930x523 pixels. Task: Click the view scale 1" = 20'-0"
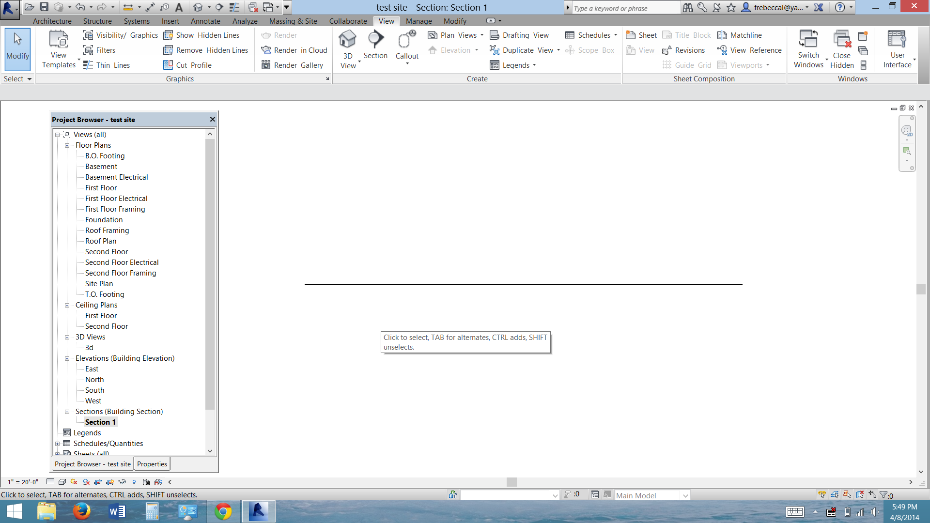click(x=23, y=482)
